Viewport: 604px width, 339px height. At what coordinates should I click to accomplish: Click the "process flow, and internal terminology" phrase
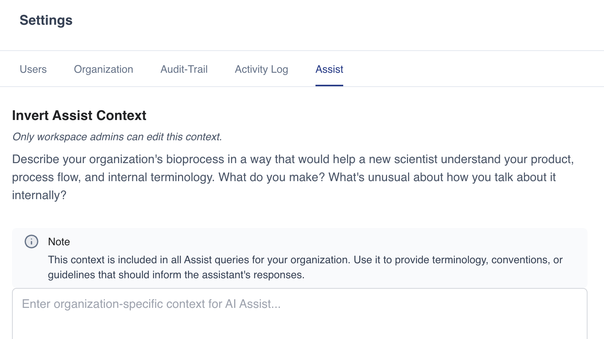pos(113,177)
